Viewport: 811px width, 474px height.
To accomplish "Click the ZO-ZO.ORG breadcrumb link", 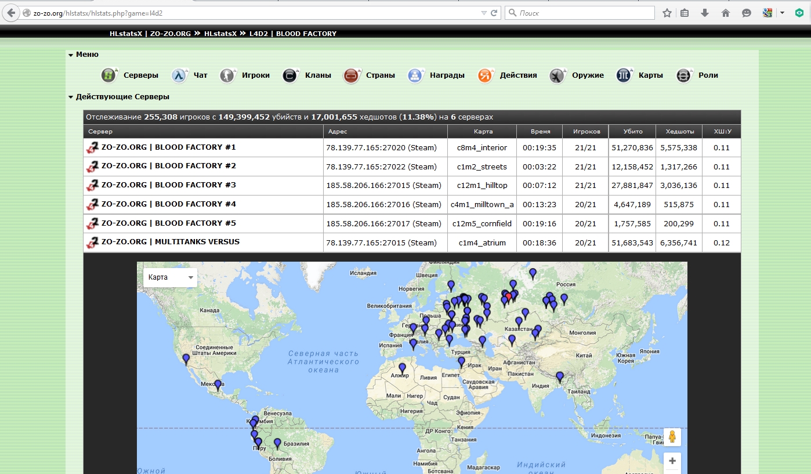I will coord(170,34).
